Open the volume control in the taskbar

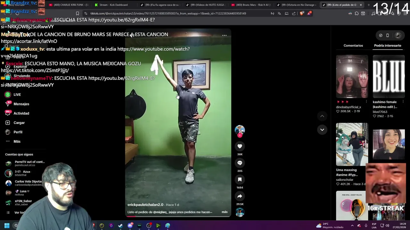tap(388, 226)
